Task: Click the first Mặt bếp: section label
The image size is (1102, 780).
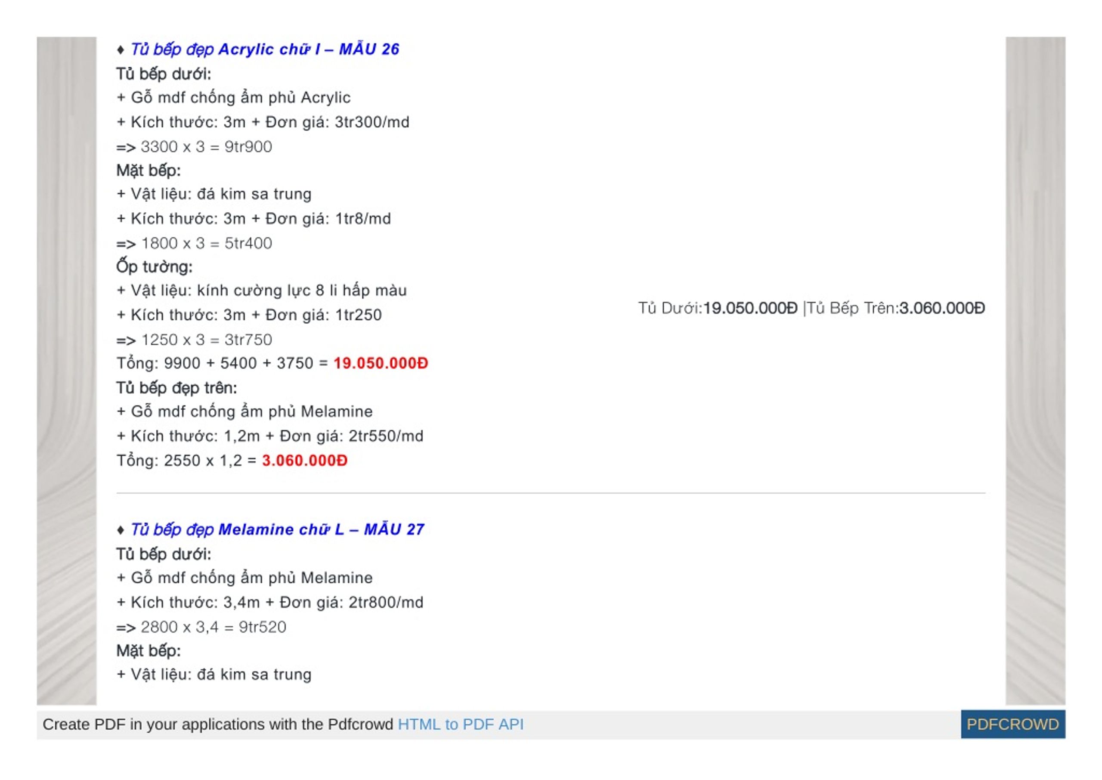Action: pos(149,170)
